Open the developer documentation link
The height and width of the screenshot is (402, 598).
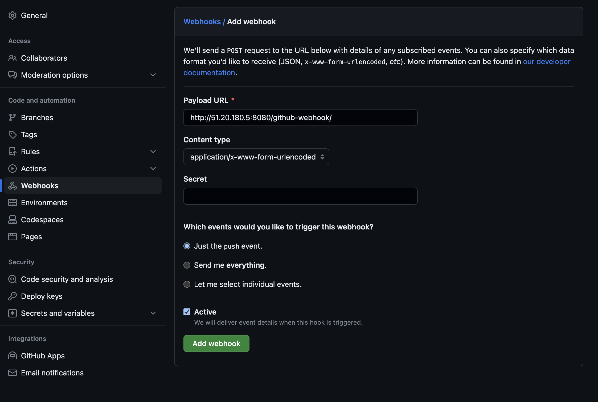pyautogui.click(x=546, y=62)
